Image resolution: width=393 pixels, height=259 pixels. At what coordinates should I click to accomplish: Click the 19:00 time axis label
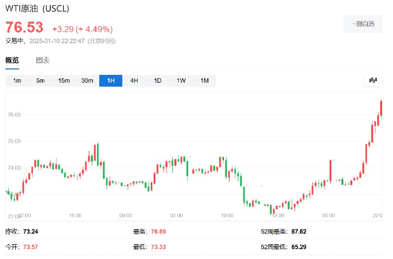tap(227, 216)
